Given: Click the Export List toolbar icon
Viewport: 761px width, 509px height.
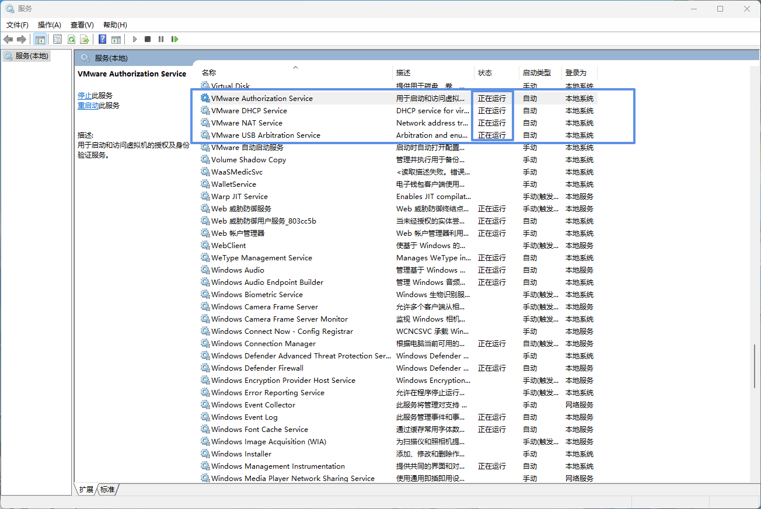Looking at the screenshot, I should tap(85, 39).
